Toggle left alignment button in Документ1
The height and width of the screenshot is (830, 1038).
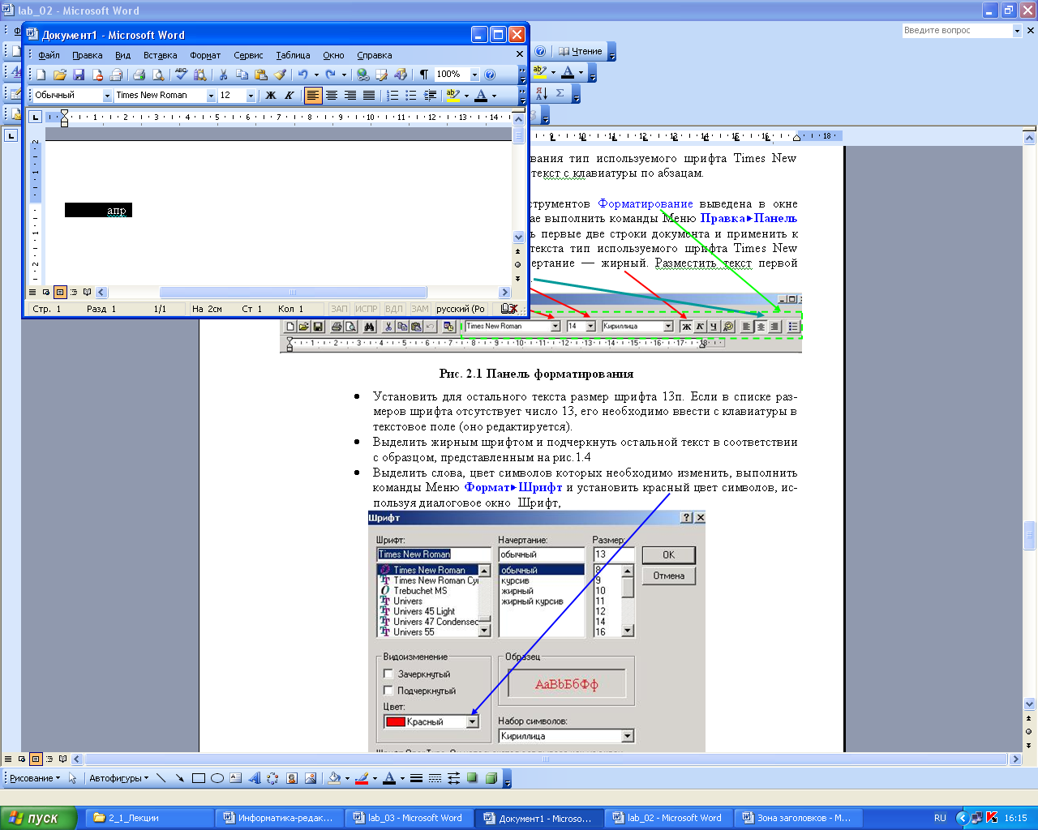(313, 96)
